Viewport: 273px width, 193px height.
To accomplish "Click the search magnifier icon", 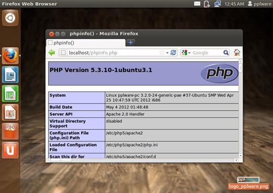I will tap(226, 53).
